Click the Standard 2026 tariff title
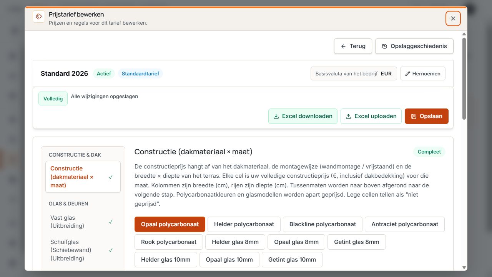The height and width of the screenshot is (277, 492). 65,73
